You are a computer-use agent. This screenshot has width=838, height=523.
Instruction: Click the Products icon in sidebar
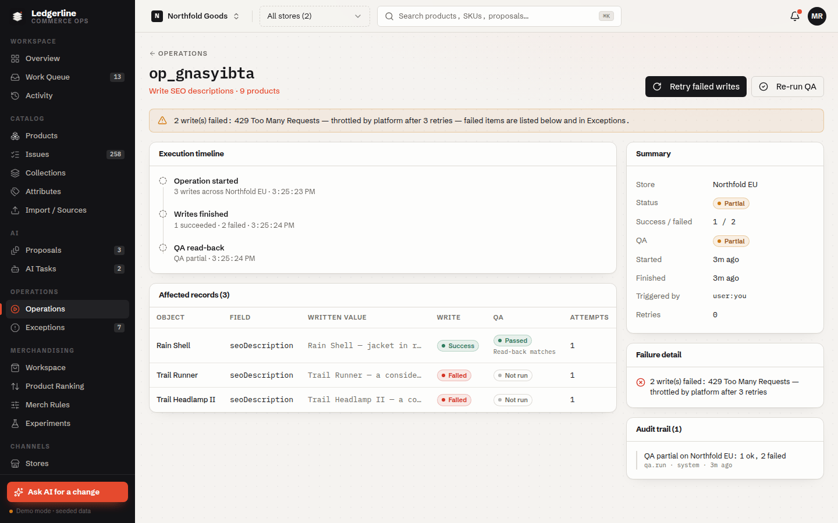[x=15, y=136]
